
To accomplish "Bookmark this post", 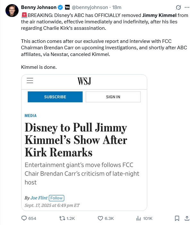I will click(x=177, y=218).
